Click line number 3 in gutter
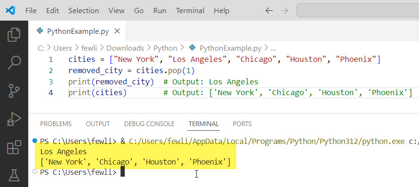This screenshot has width=419, height=187. coord(51,82)
